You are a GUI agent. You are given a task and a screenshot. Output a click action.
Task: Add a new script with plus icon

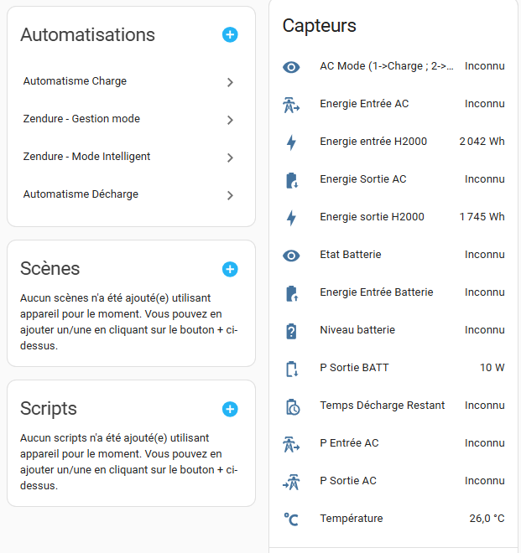coord(230,409)
